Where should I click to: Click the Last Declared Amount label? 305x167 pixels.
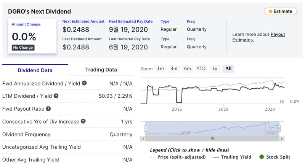(82, 39)
